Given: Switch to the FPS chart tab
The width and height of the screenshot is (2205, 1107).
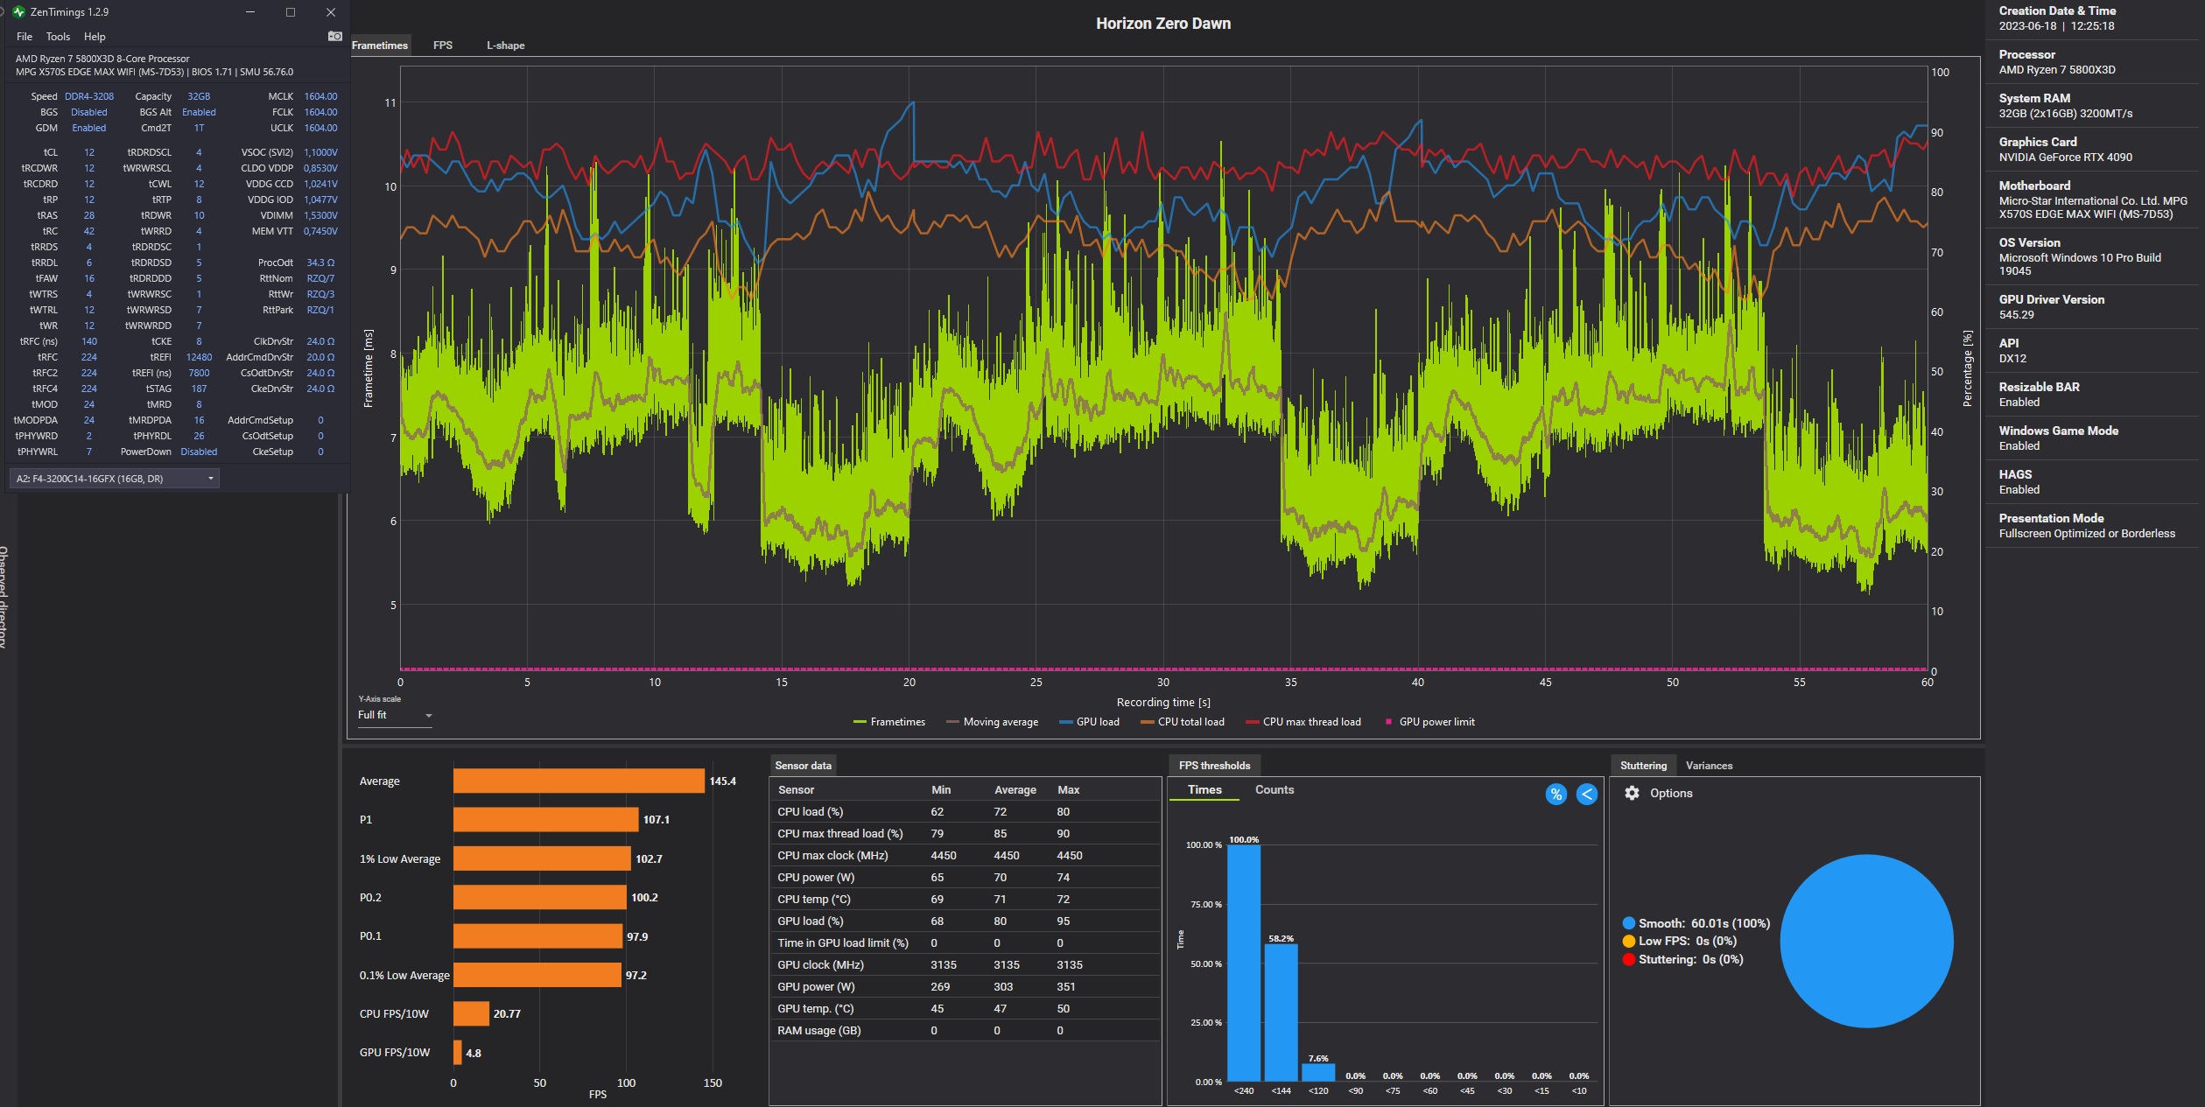Looking at the screenshot, I should click(x=443, y=46).
